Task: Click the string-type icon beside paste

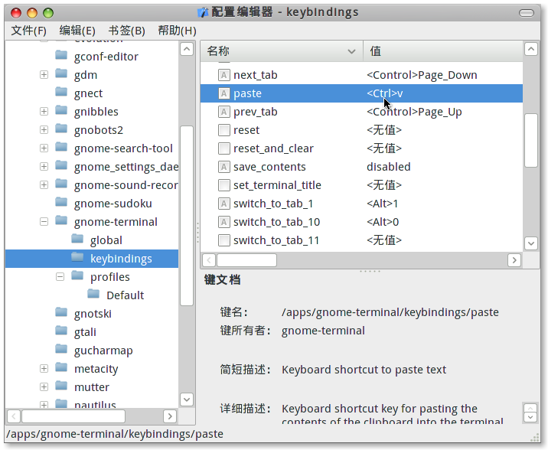Action: point(224,93)
